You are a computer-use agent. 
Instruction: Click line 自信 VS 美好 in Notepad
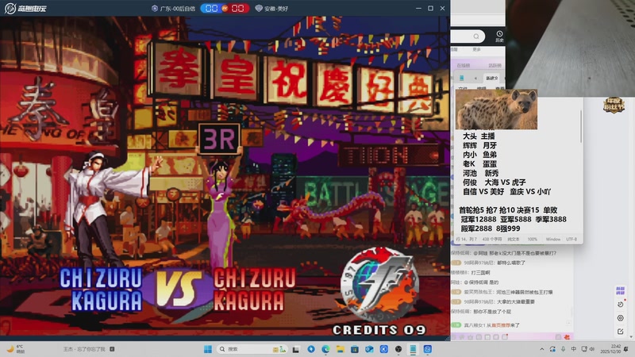(x=483, y=191)
